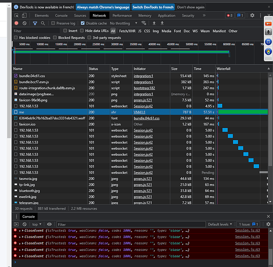Click the green overview timeline bar
The width and height of the screenshot is (273, 267).
[121, 52]
